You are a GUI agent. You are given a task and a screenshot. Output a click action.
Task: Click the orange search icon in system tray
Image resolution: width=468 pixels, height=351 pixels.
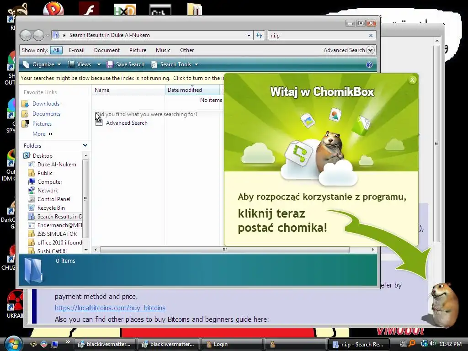point(412,344)
